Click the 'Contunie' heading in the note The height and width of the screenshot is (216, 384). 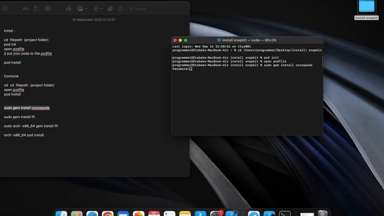[x=11, y=76]
